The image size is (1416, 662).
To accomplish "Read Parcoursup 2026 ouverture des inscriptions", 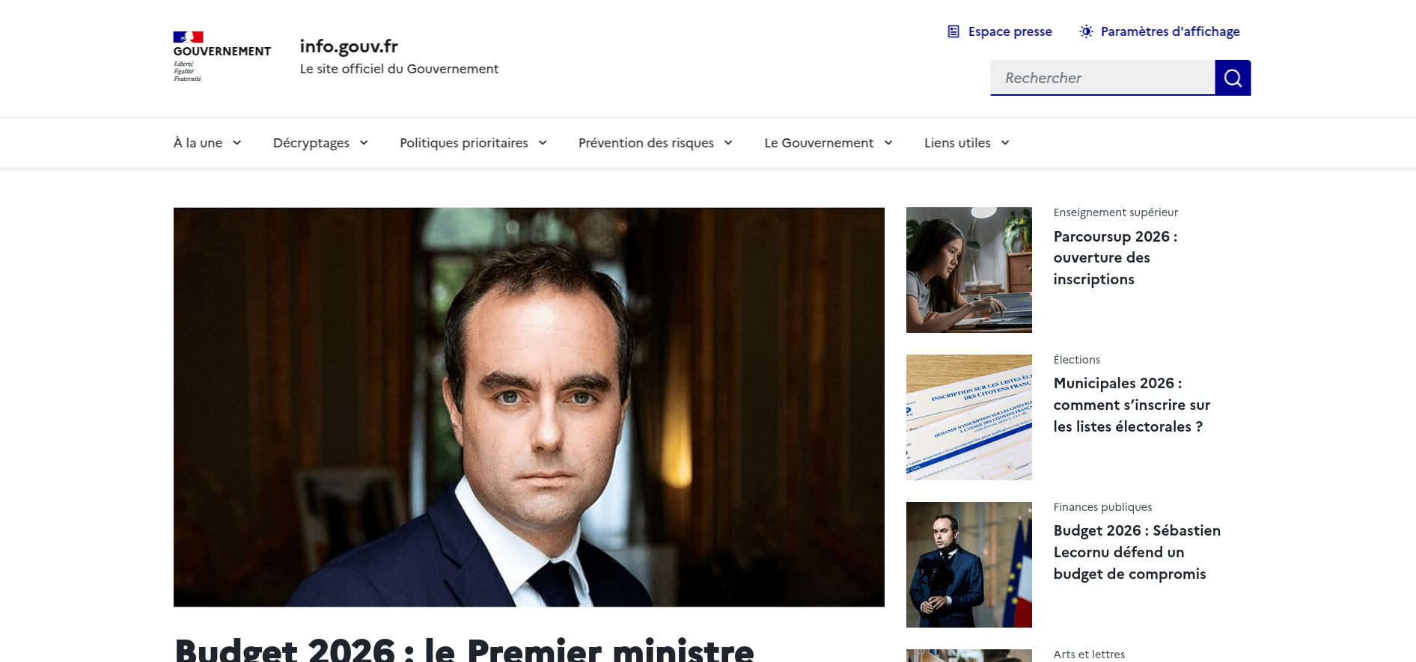I will 1115,257.
